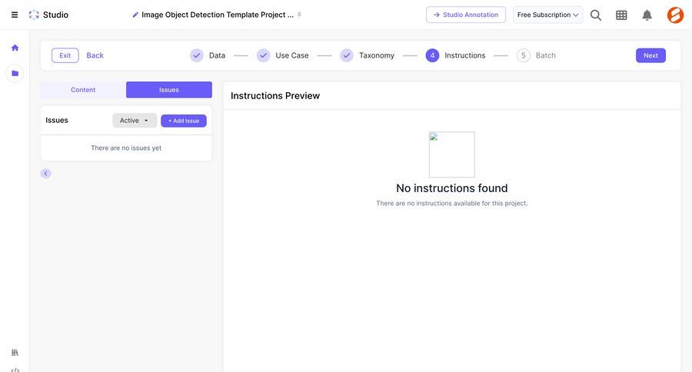Open the hamburger menu
The height and width of the screenshot is (372, 692).
[x=15, y=15]
